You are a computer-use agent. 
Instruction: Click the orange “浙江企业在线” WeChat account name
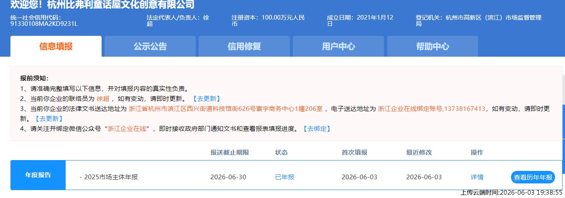[x=127, y=129]
